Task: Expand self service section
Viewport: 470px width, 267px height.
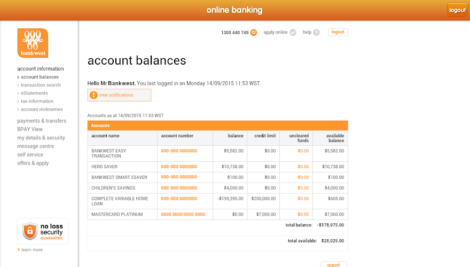Action: [30, 155]
